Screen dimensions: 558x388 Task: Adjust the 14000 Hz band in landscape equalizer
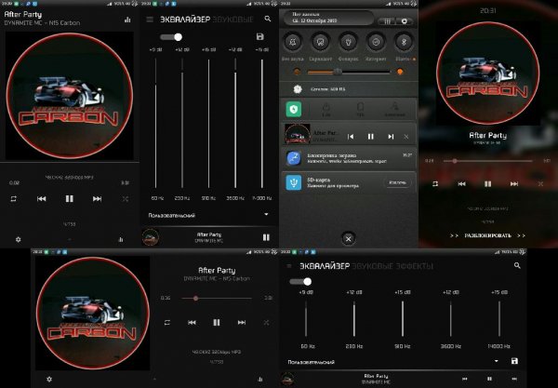499,319
